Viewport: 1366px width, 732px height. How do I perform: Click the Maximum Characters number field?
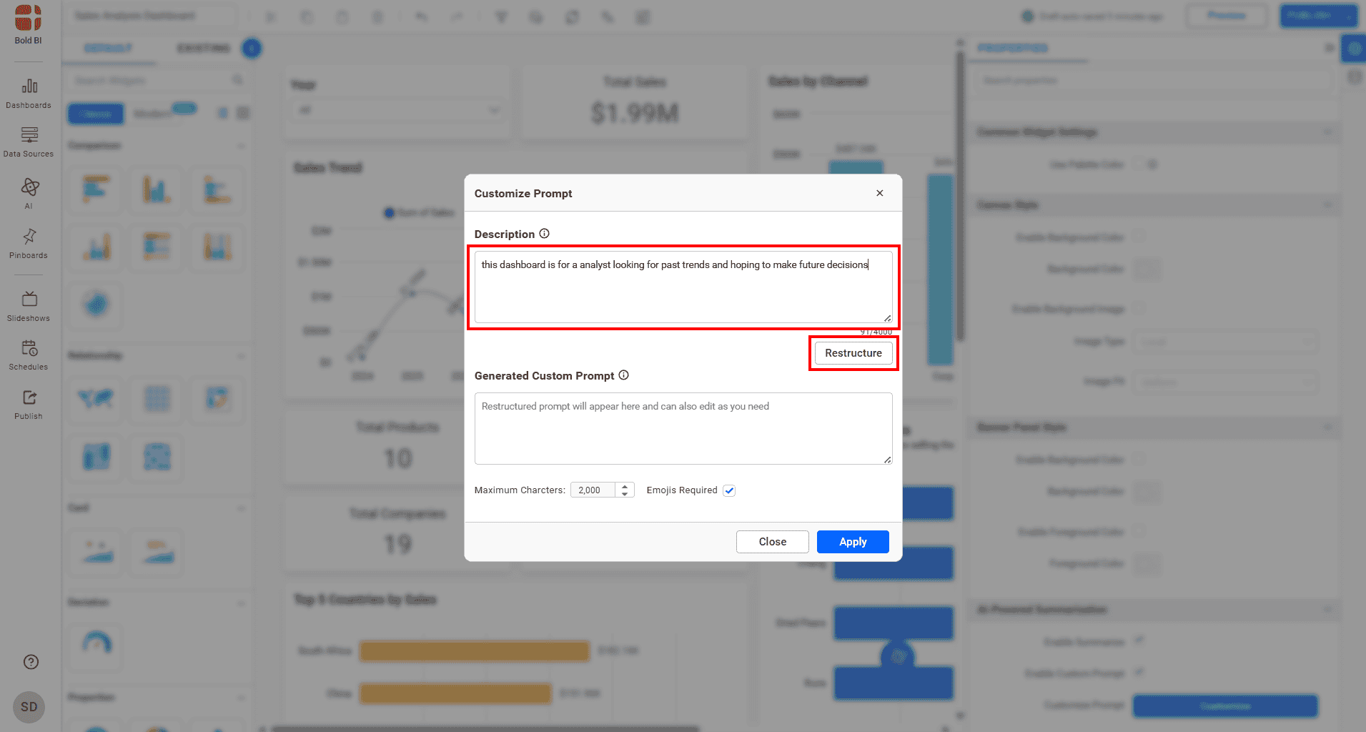pyautogui.click(x=593, y=490)
